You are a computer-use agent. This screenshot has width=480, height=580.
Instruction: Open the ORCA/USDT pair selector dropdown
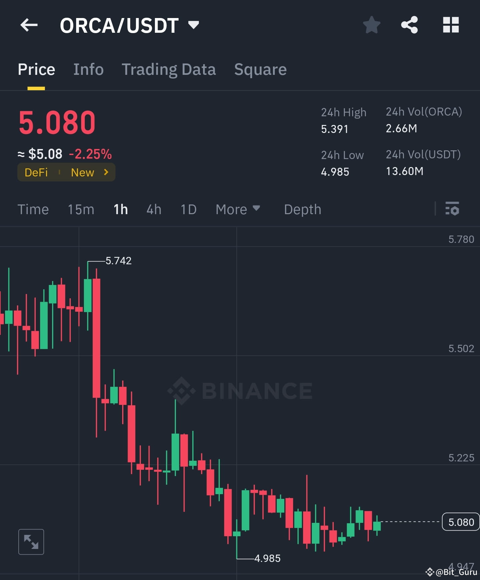click(193, 24)
